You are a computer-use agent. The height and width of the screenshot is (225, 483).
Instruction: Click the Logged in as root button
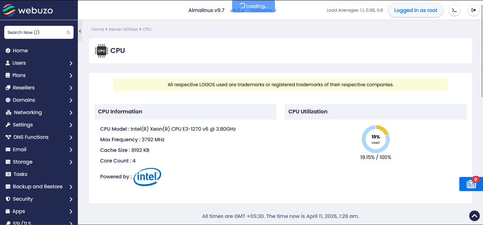tap(416, 10)
